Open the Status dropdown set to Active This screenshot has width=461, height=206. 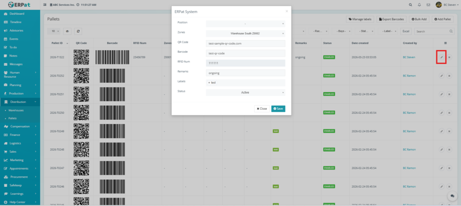tap(245, 93)
